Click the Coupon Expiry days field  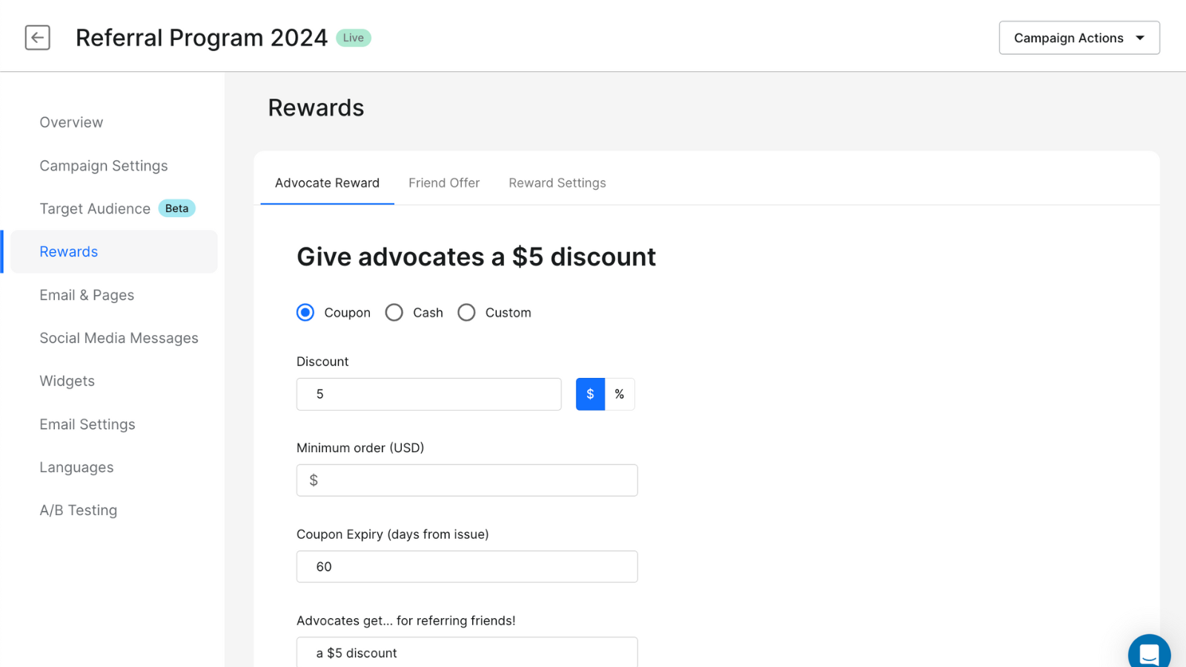click(x=466, y=566)
